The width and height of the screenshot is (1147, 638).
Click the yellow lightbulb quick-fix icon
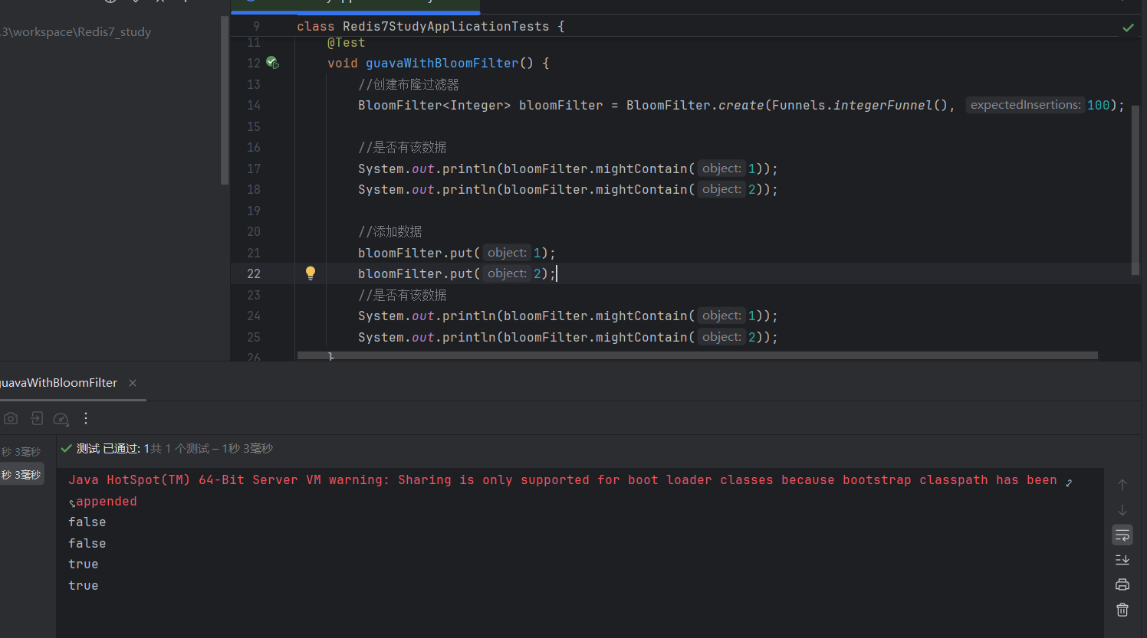[x=311, y=273]
